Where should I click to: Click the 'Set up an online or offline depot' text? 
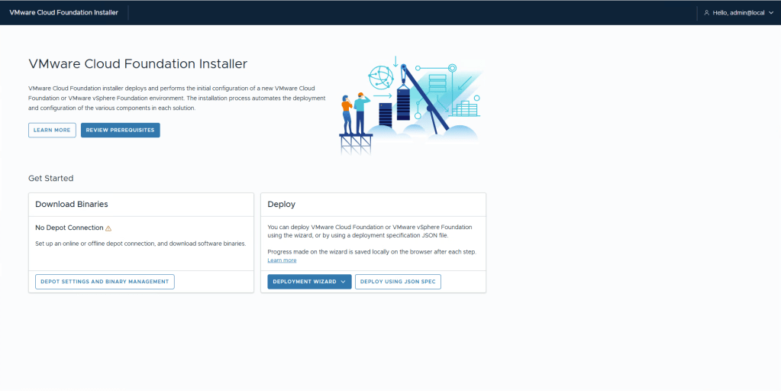point(140,244)
